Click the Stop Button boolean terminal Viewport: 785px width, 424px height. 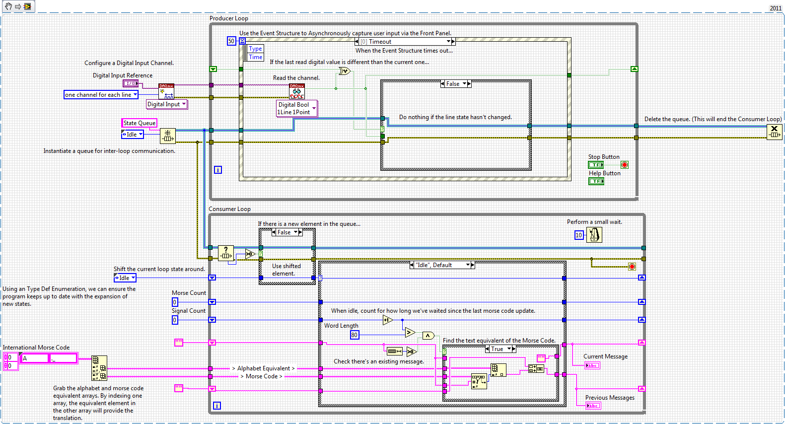point(596,165)
